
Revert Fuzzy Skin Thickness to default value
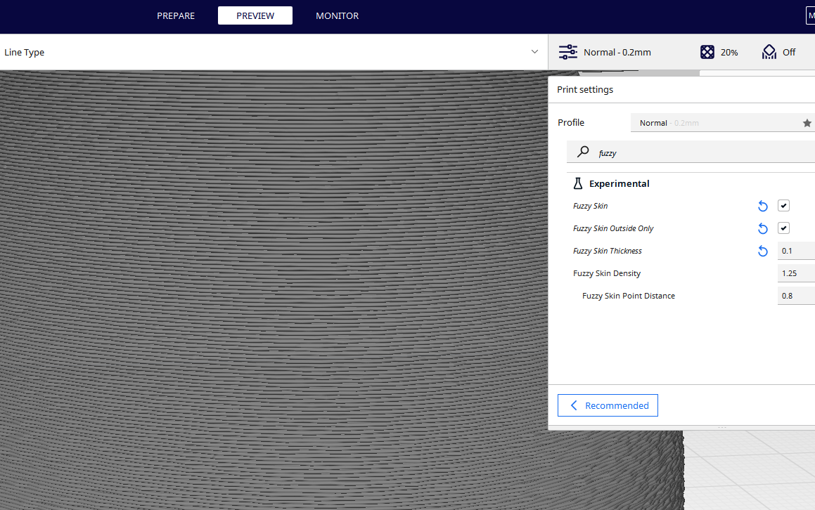[x=762, y=251]
